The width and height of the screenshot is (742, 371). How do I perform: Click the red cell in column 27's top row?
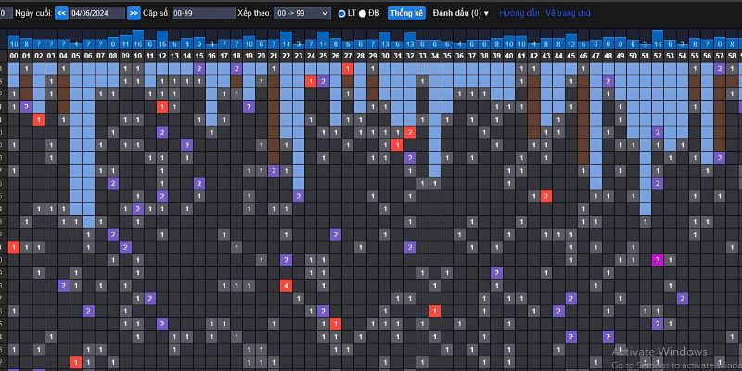tap(348, 69)
